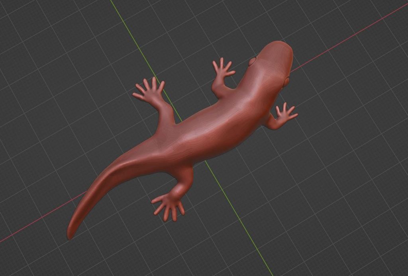The image size is (408, 276).
Task: Click the salamander's right eye
Action: [286, 80]
